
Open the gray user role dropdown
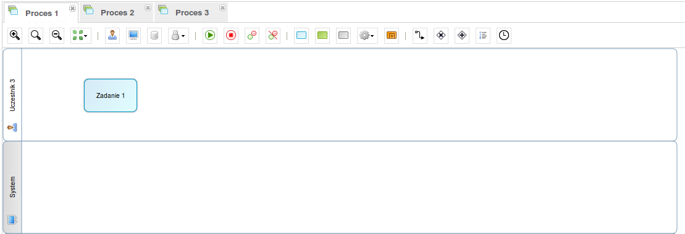click(x=179, y=36)
